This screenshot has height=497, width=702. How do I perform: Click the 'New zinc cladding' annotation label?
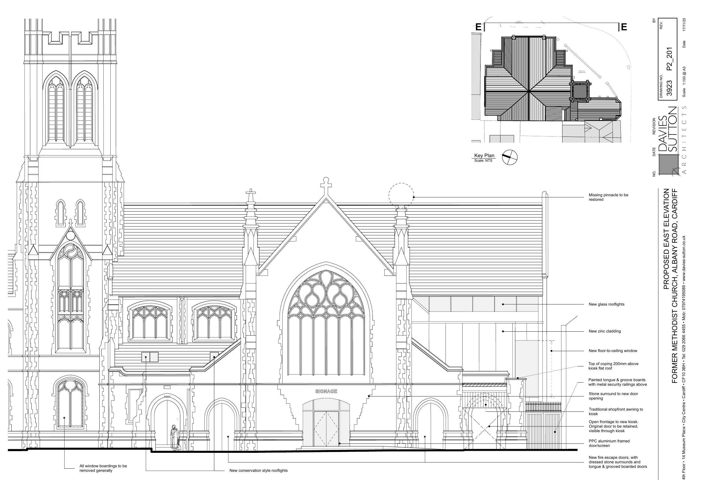click(604, 331)
